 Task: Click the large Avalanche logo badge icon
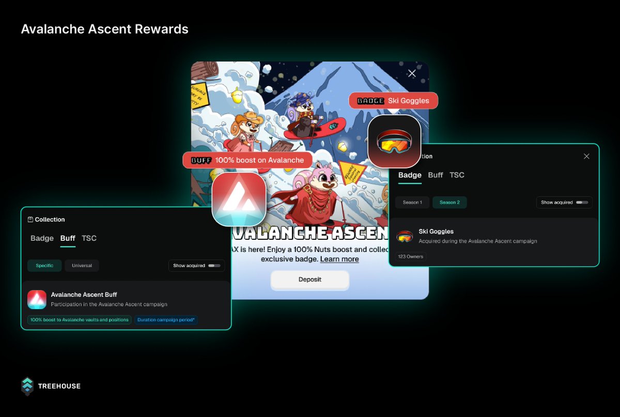[x=239, y=198]
